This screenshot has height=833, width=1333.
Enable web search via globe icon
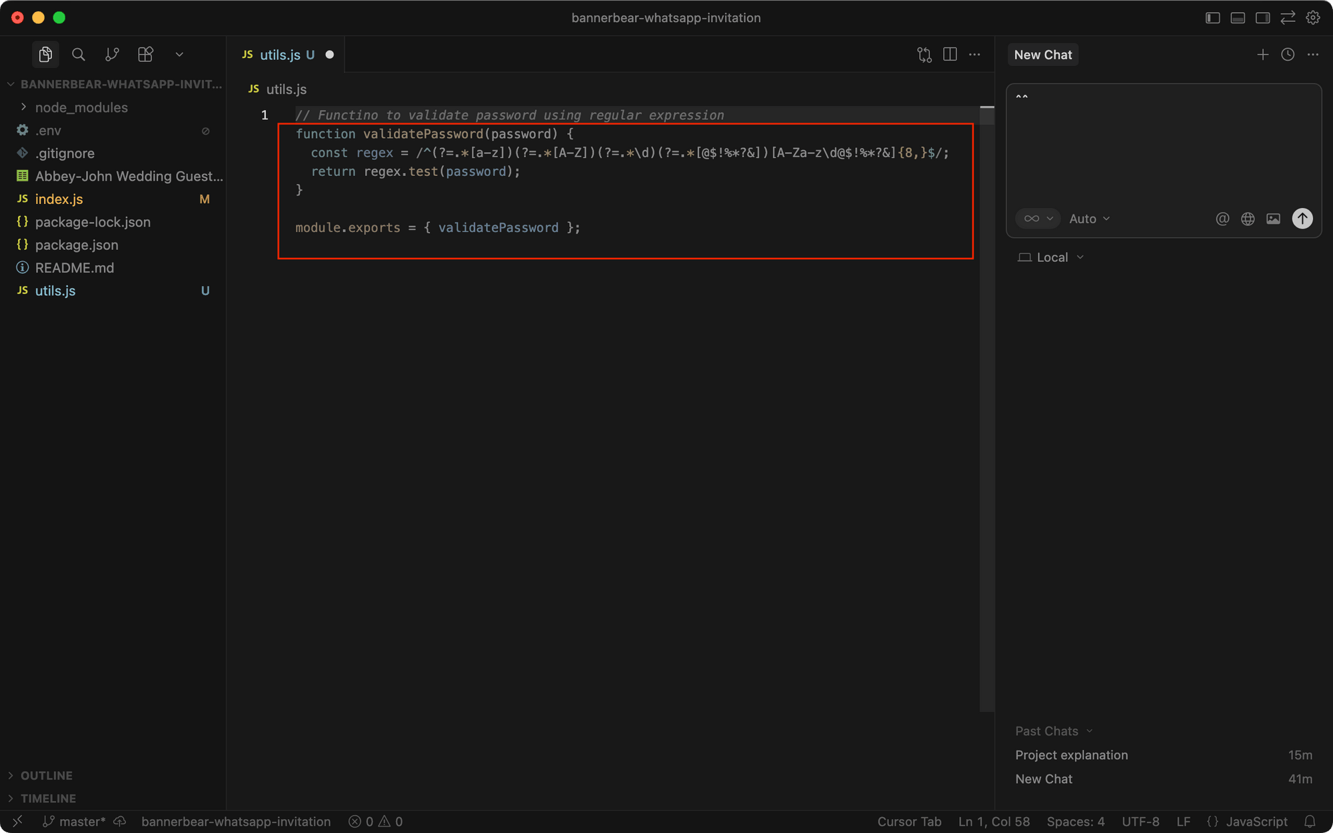(1248, 219)
